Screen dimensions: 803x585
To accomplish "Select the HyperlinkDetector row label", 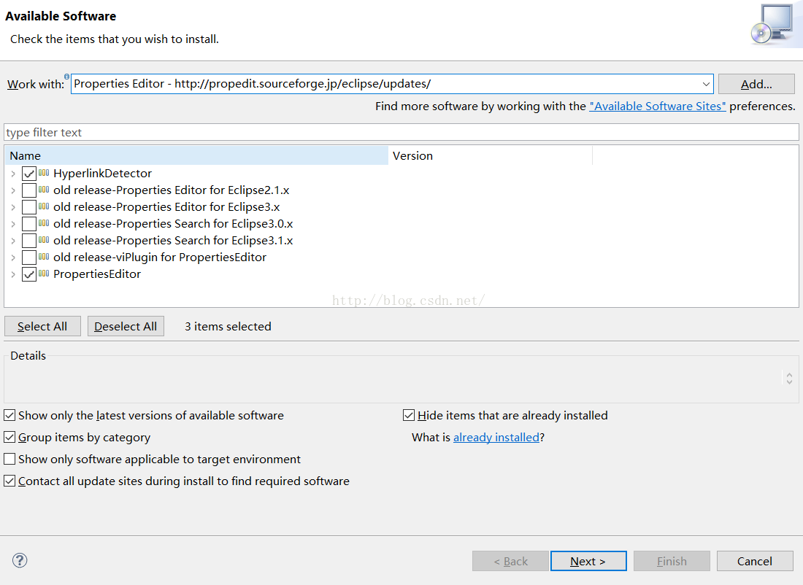I will click(x=102, y=174).
